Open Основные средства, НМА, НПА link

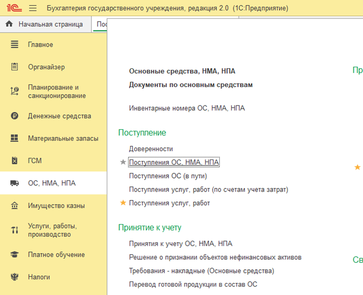[x=182, y=71]
